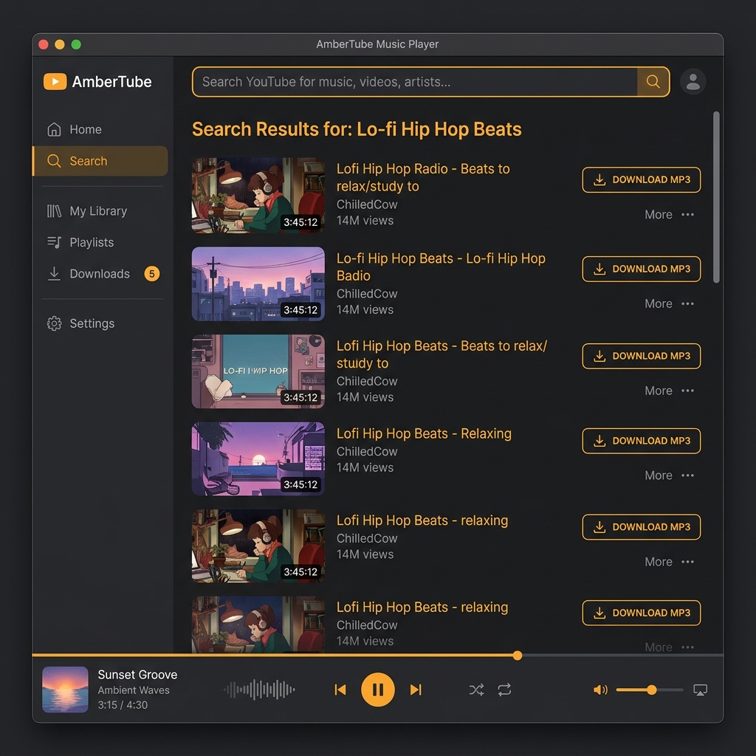Click the Ambient Waves artist name
This screenshot has height=756, width=756.
click(134, 690)
